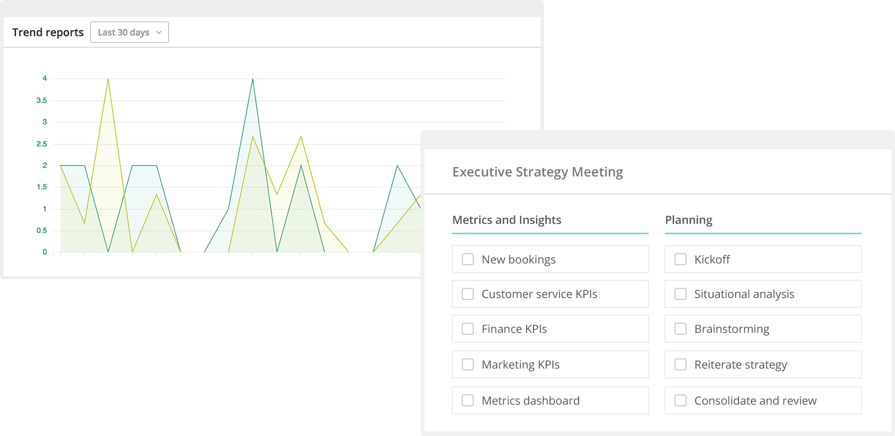Check the Consolidate and review box
This screenshot has height=436, width=895.
[x=680, y=400]
